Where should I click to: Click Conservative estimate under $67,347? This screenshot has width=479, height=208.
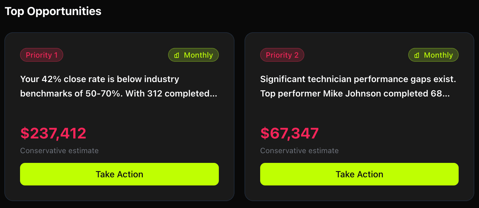point(299,151)
